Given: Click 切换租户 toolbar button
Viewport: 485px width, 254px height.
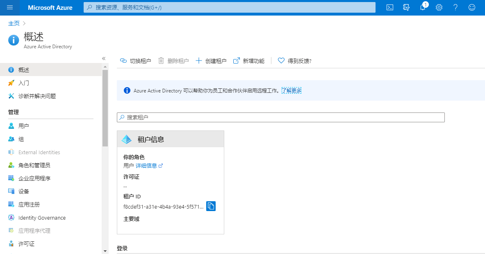Looking at the screenshot, I should coord(135,61).
